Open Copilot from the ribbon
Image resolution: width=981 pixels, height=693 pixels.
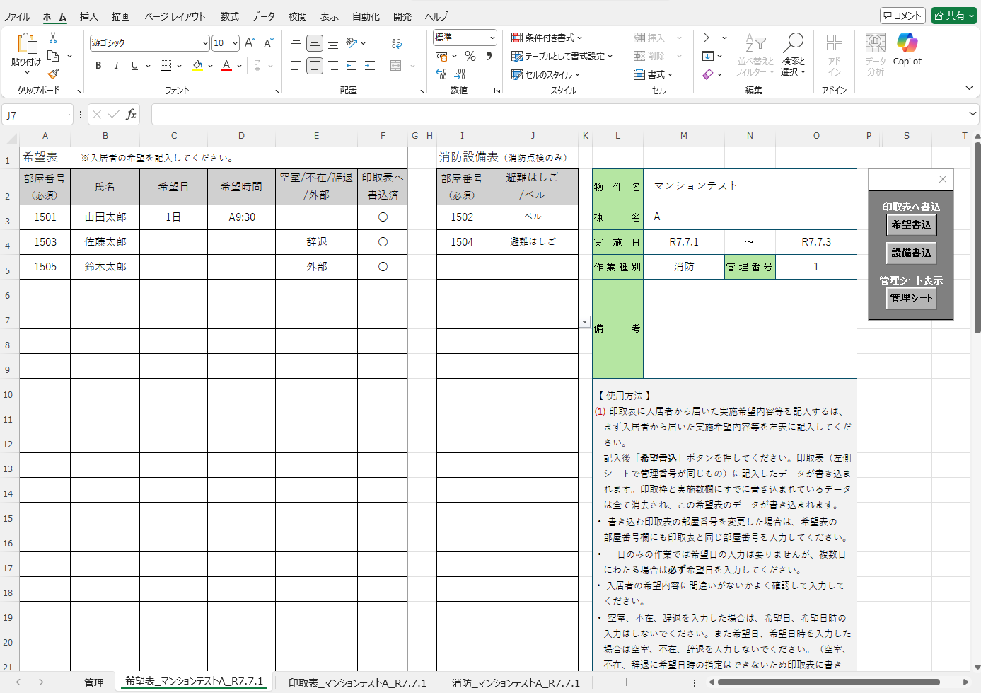coord(907,50)
